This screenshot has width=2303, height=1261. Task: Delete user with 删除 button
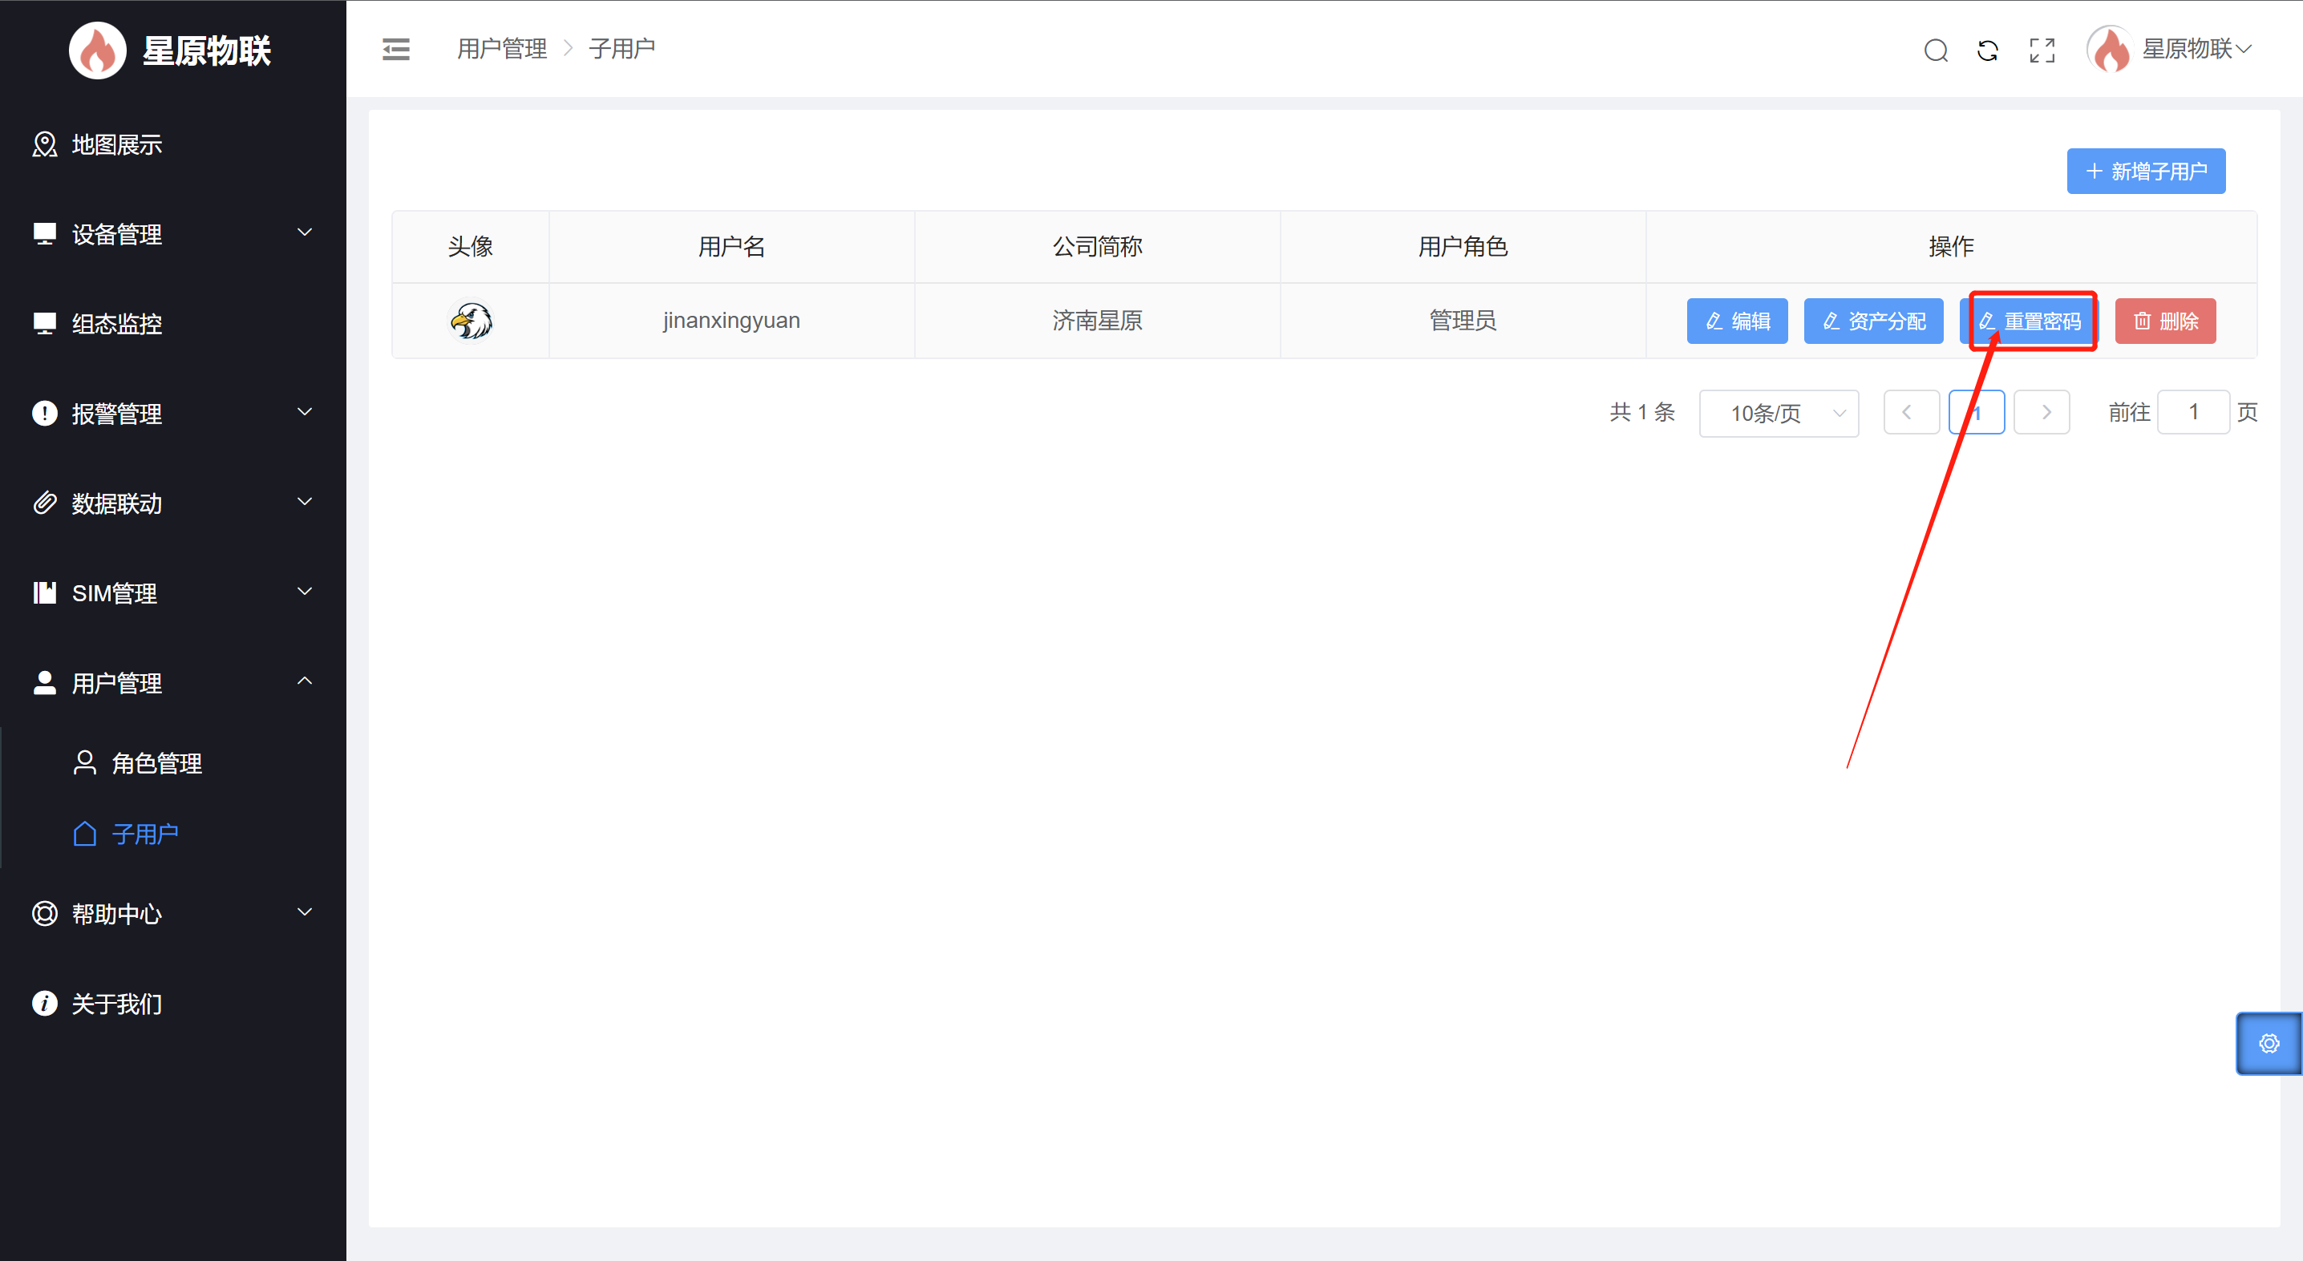tap(2164, 321)
